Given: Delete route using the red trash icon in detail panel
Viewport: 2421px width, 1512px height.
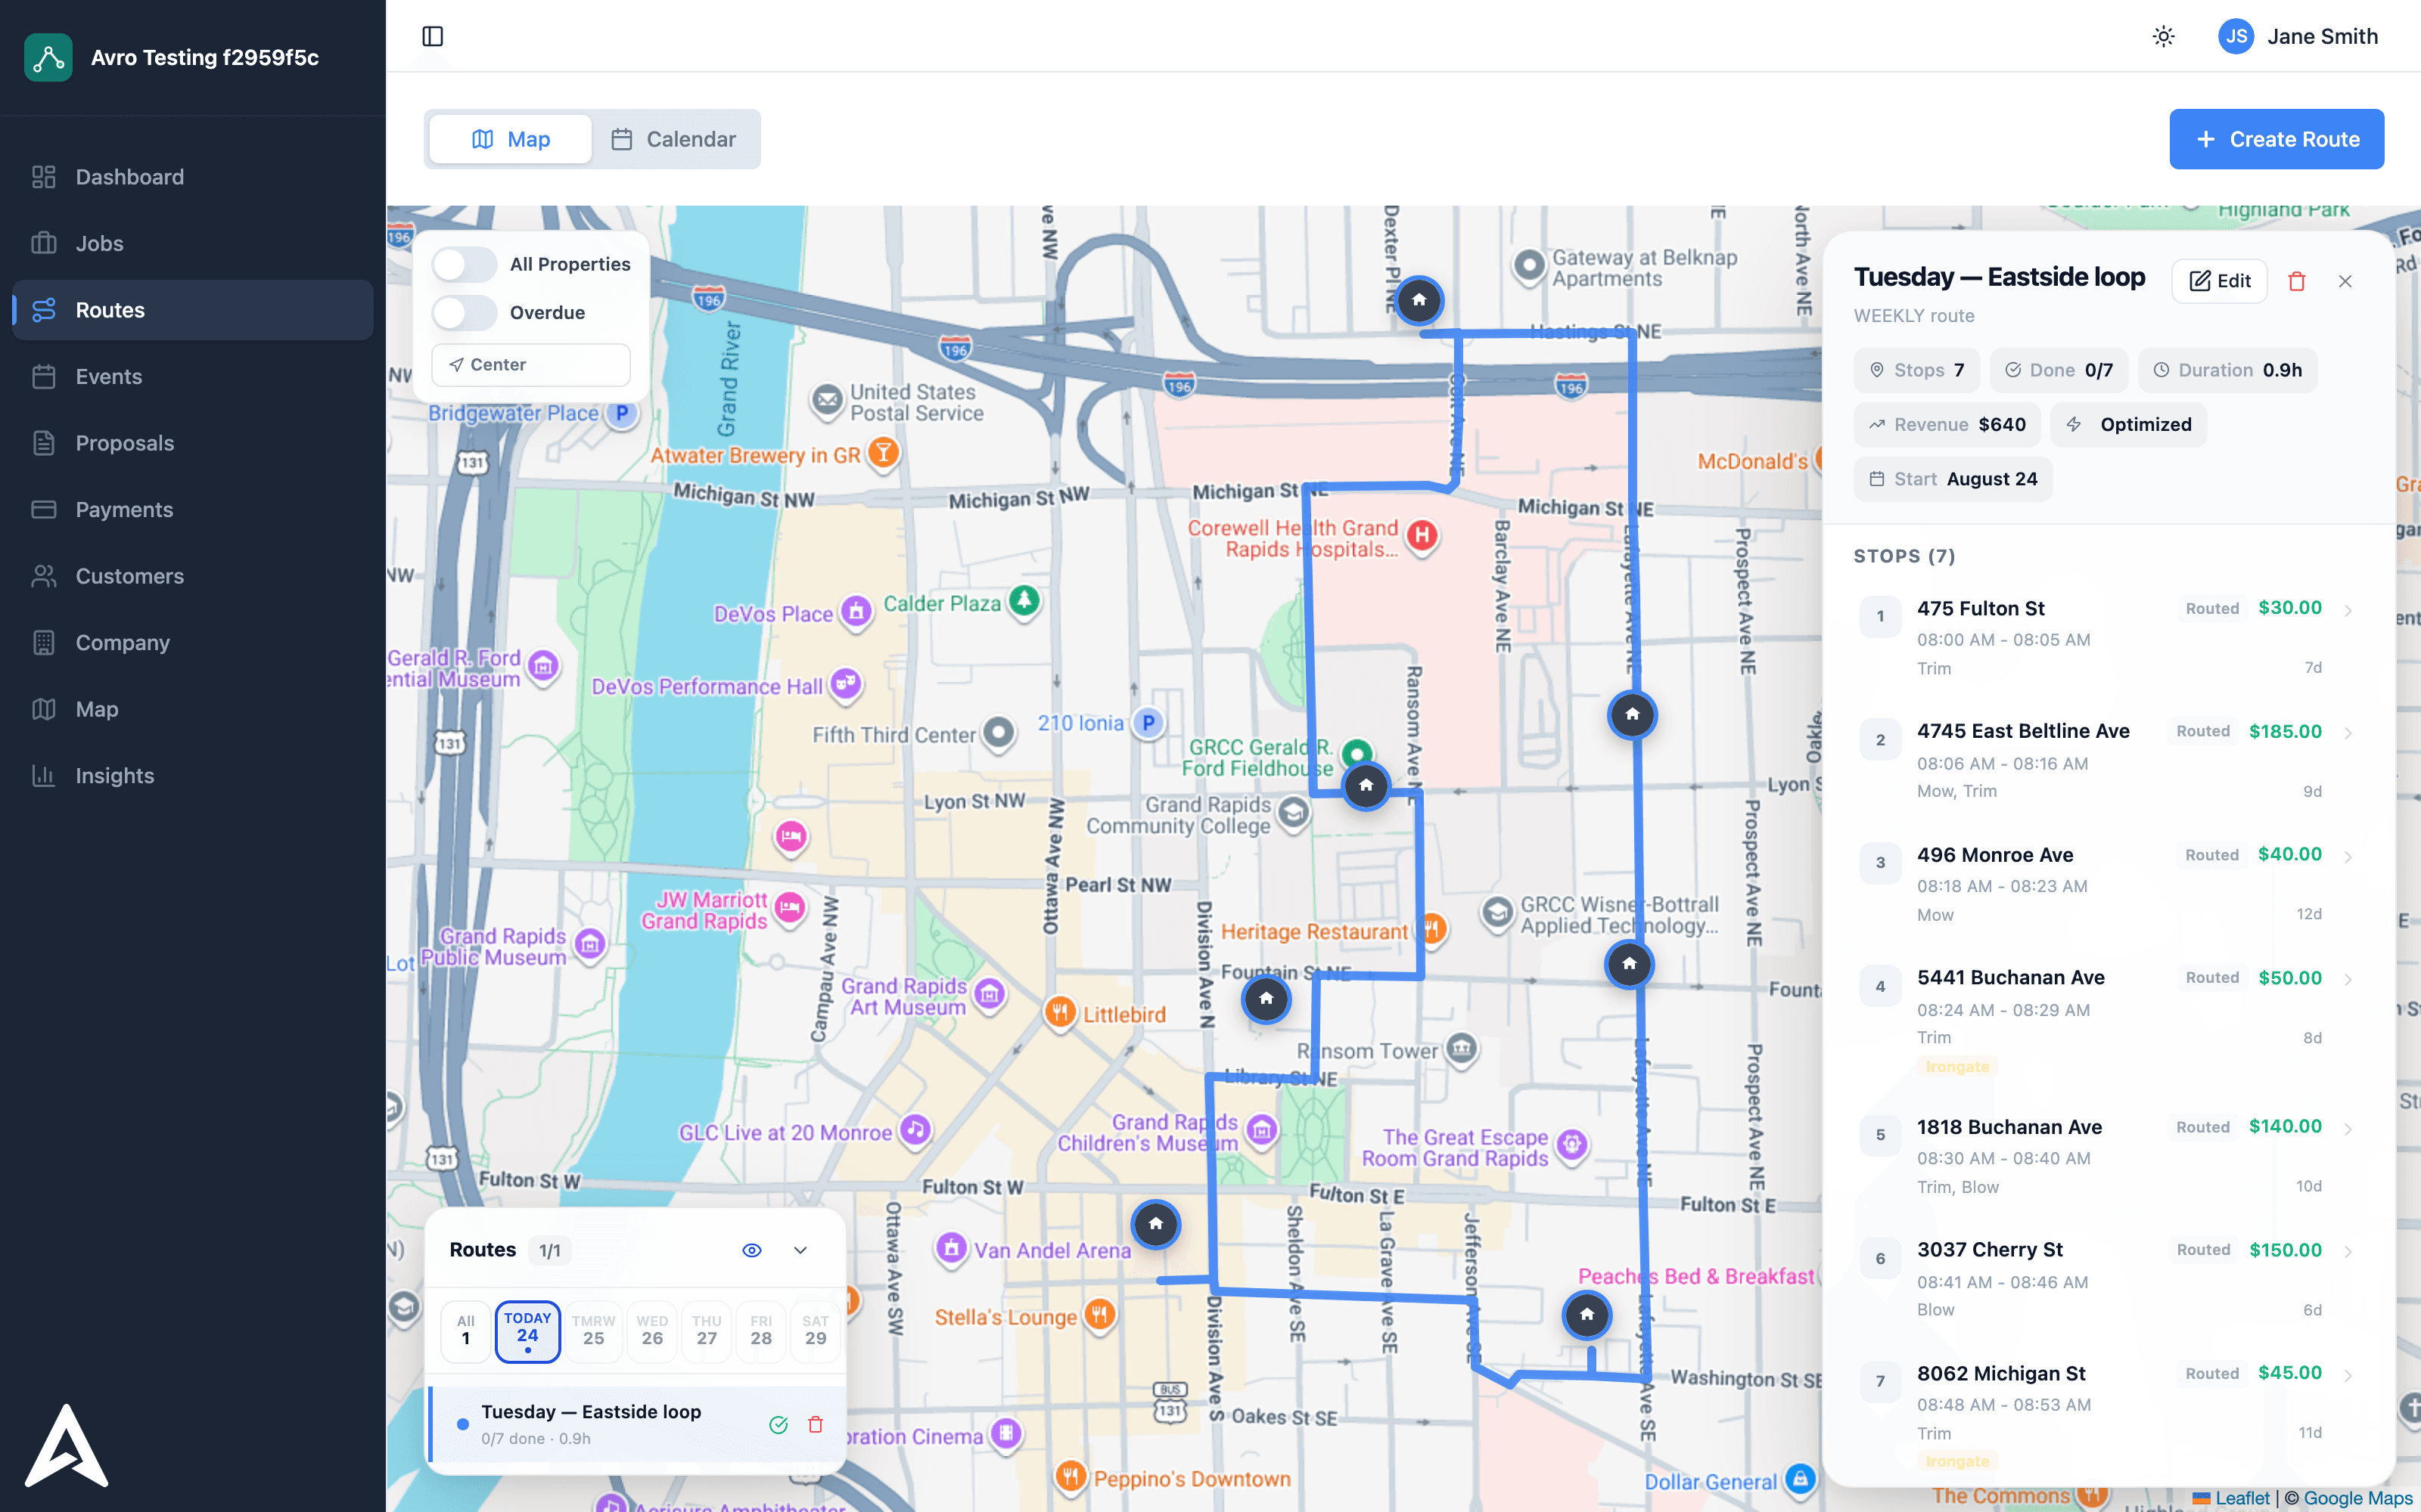Looking at the screenshot, I should coord(2296,281).
